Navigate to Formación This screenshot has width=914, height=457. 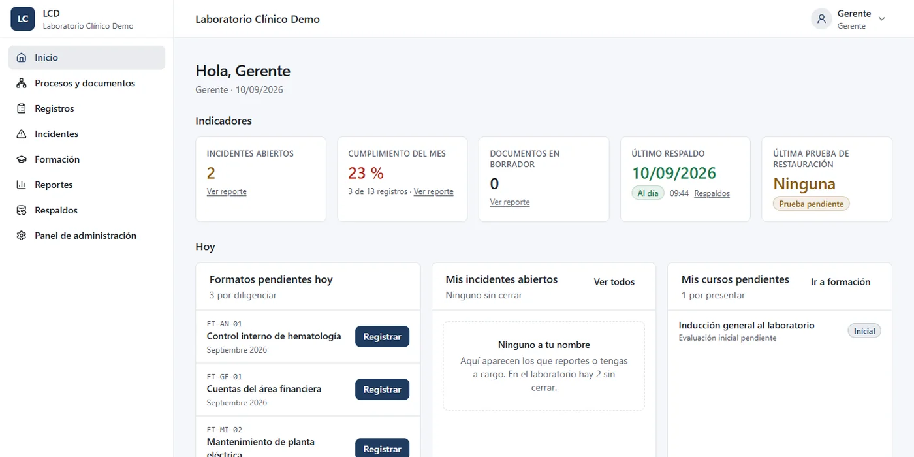tap(87, 159)
